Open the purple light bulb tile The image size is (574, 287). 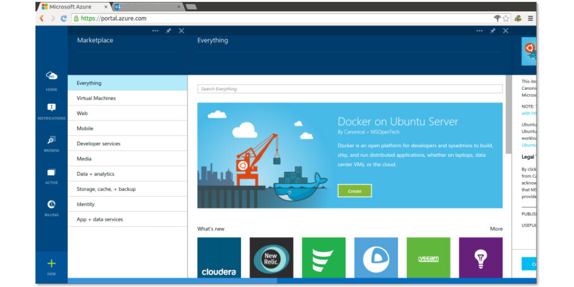point(480,258)
